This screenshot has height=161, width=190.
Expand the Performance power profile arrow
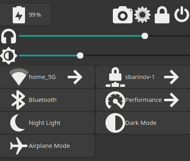(172, 100)
